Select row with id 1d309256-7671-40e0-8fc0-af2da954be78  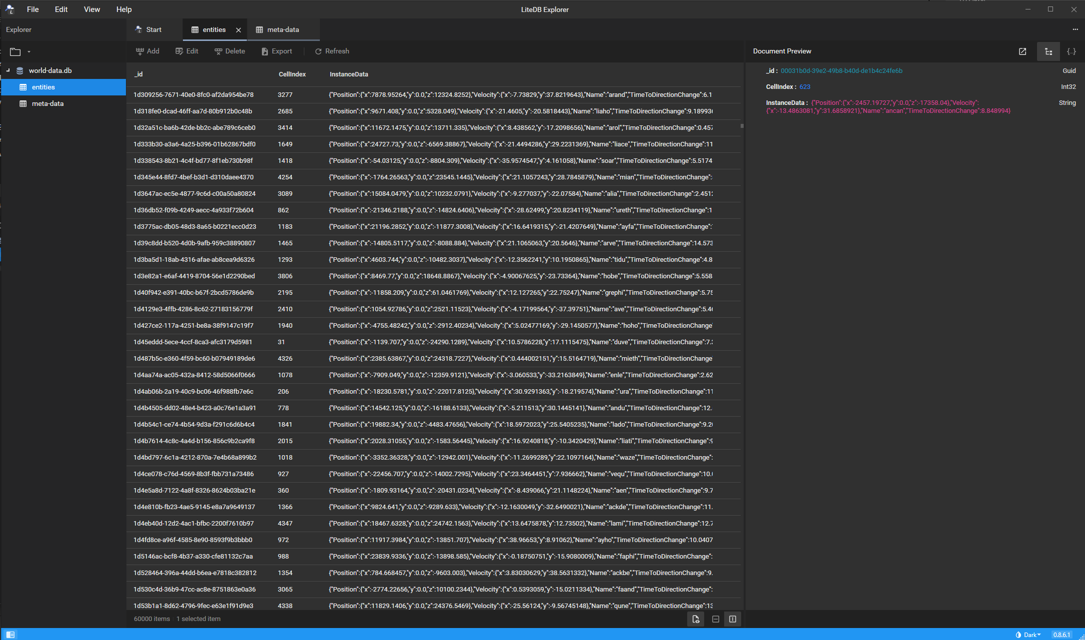pos(433,94)
